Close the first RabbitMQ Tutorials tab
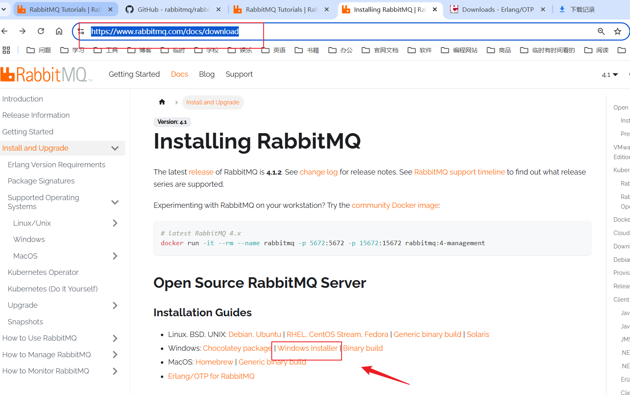Screen dimensions: 630x395 pyautogui.click(x=110, y=9)
